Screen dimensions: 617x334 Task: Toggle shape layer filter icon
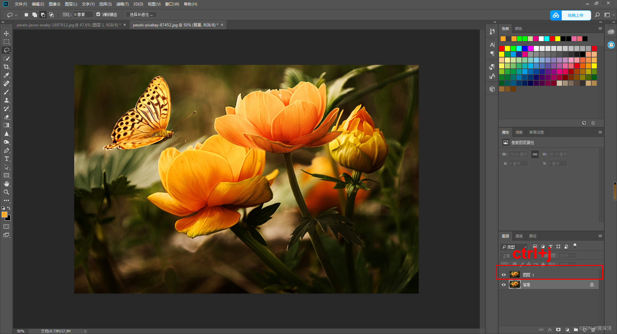[x=558, y=247]
